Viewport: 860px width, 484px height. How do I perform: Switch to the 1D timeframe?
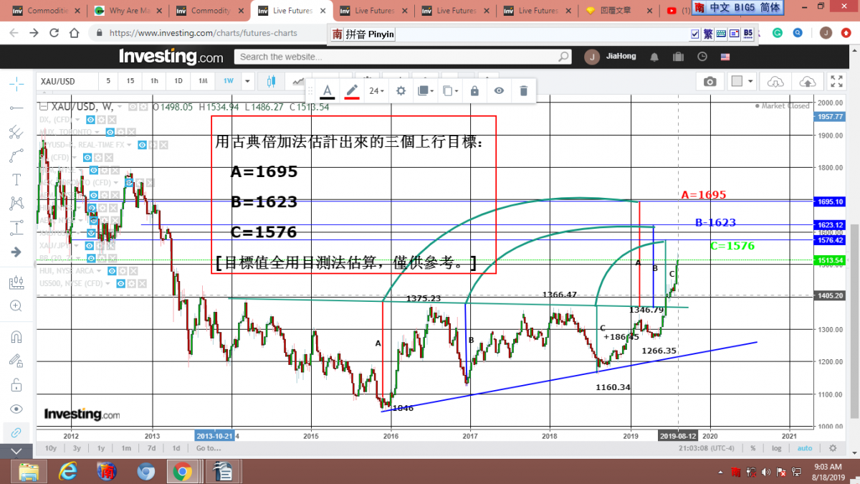(178, 82)
